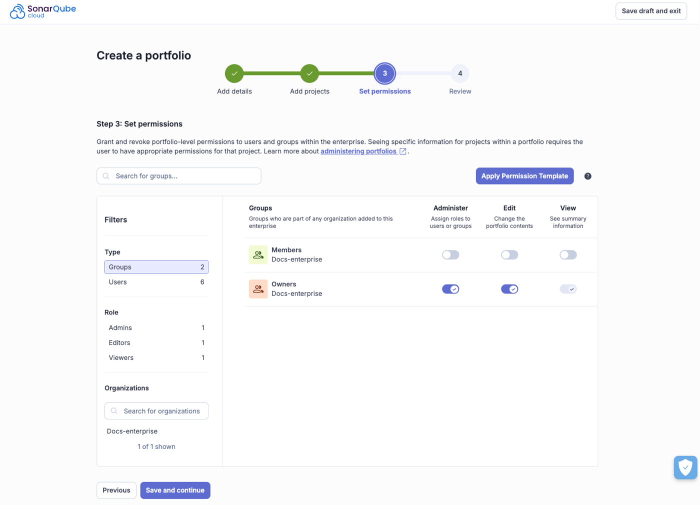Click the Search for organizations field

pyautogui.click(x=156, y=410)
